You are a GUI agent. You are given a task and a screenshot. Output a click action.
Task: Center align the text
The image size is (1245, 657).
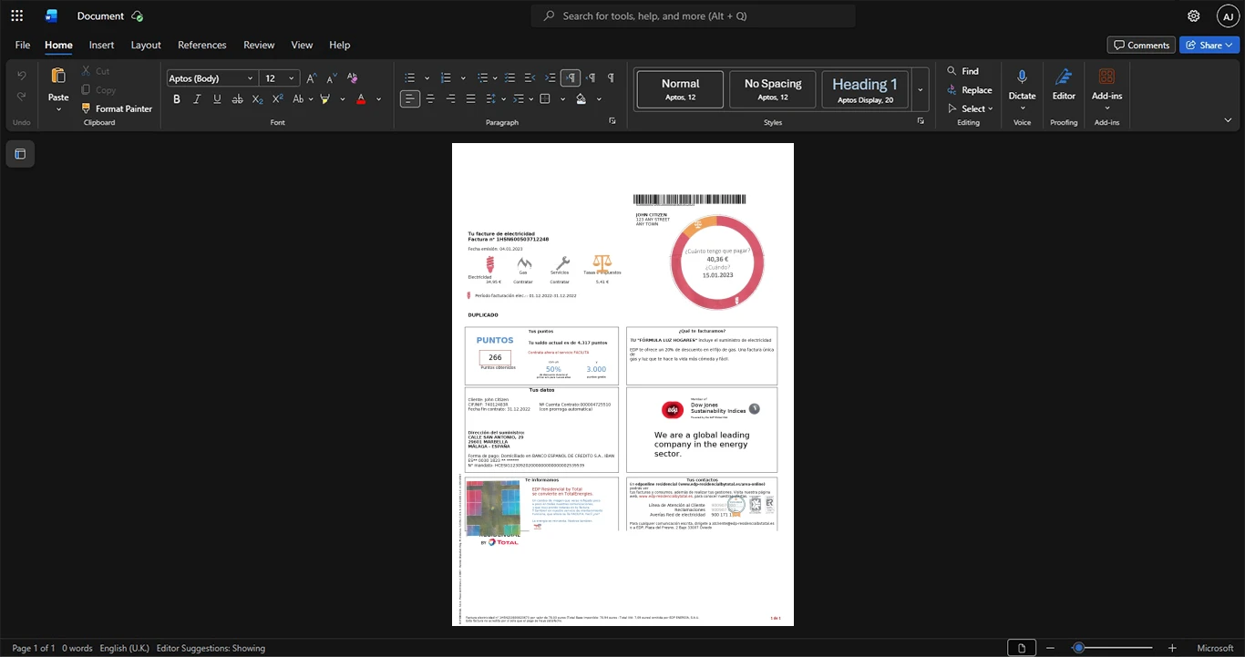click(430, 98)
